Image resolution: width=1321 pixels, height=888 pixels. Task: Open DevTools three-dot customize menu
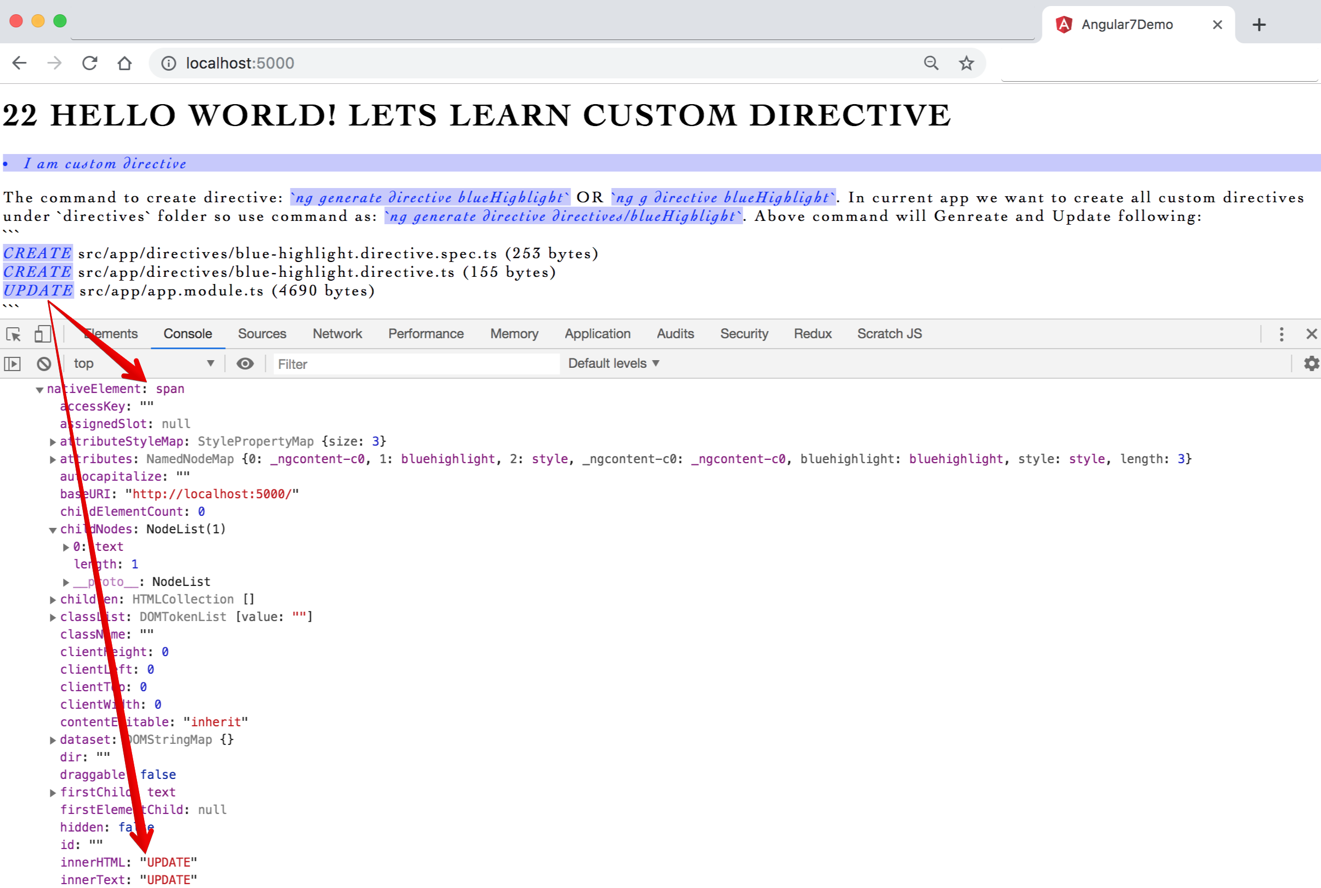tap(1282, 334)
